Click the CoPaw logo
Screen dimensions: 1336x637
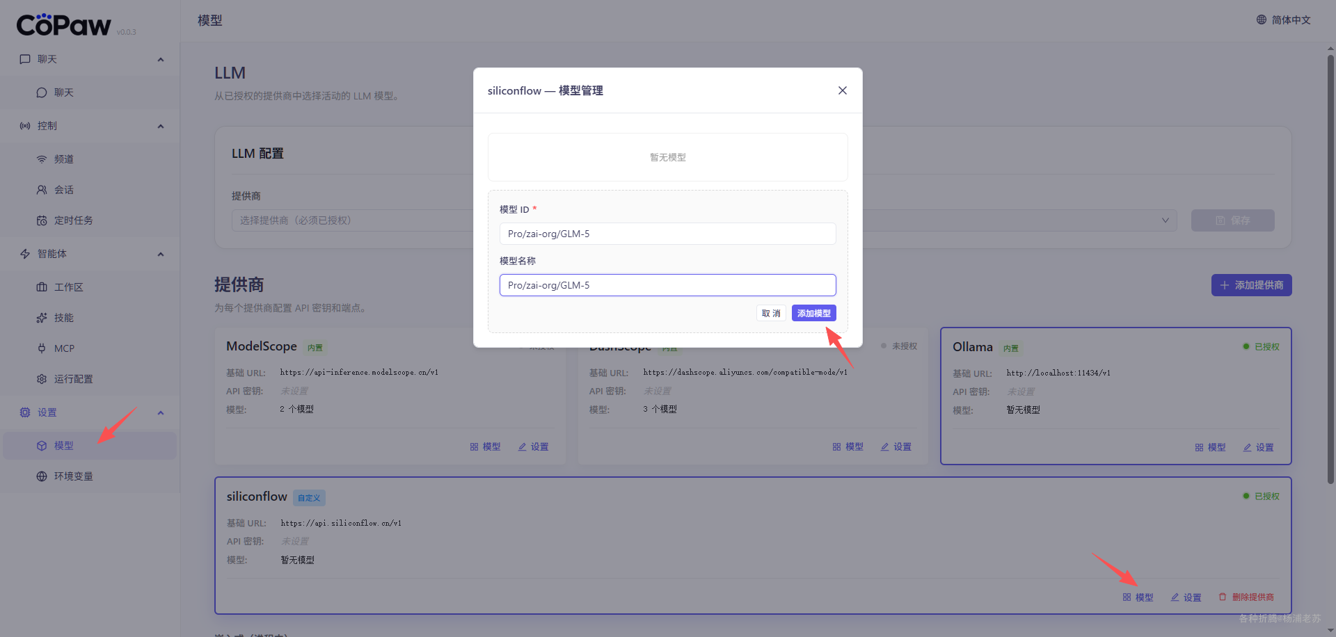point(63,25)
